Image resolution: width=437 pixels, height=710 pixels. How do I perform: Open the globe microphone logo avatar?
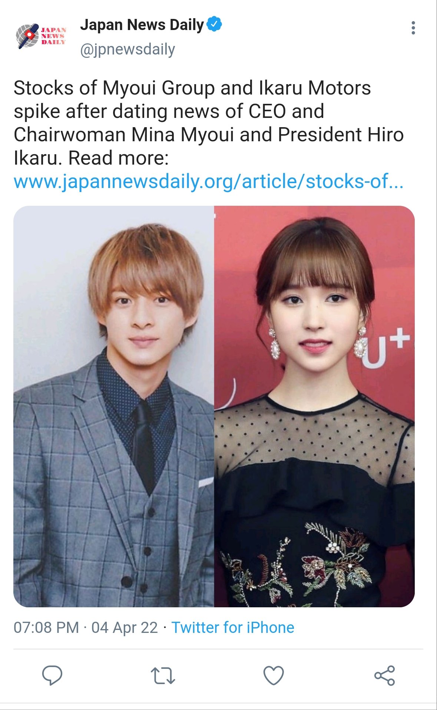coord(28,36)
